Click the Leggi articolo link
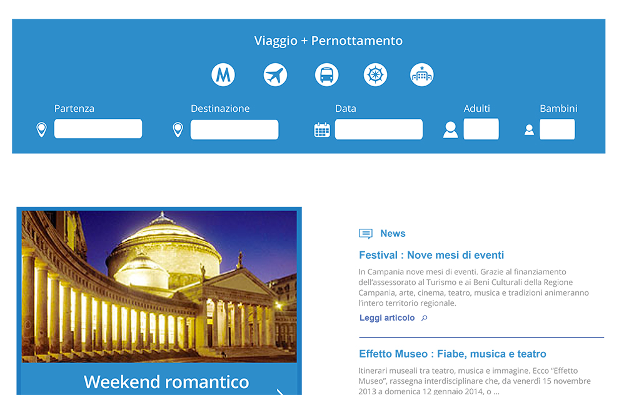The width and height of the screenshot is (624, 395). (387, 318)
